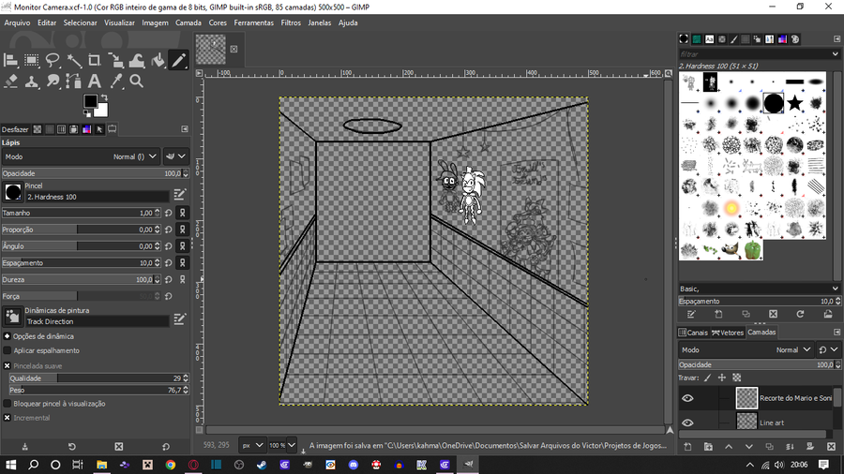Screen dimensions: 844x474
Task: Select the star brush in Brushes panel
Action: 794,103
